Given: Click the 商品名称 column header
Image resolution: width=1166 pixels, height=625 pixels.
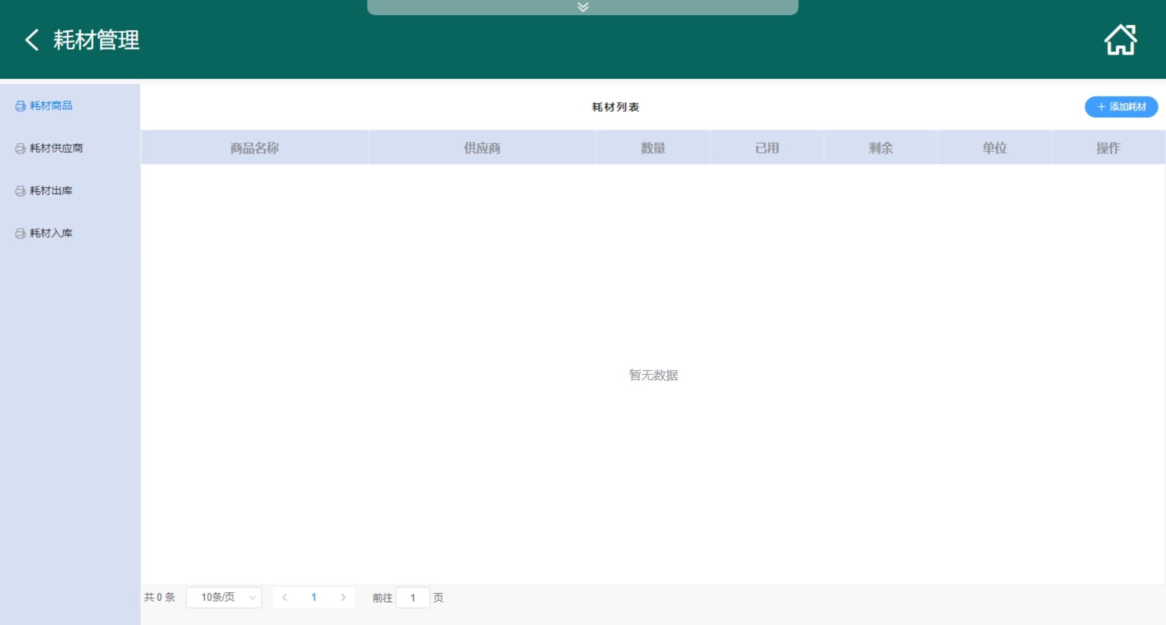Looking at the screenshot, I should [254, 147].
